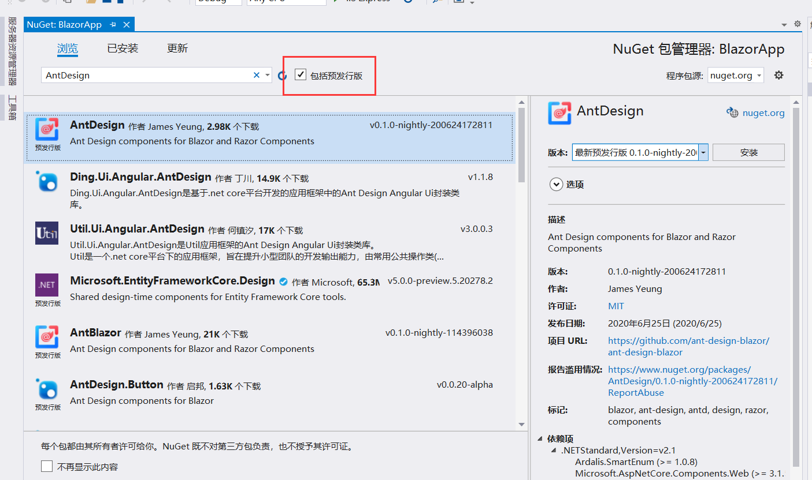
Task: Click version v5.0.0-preview.5.20278.2 text
Action: click(x=440, y=281)
